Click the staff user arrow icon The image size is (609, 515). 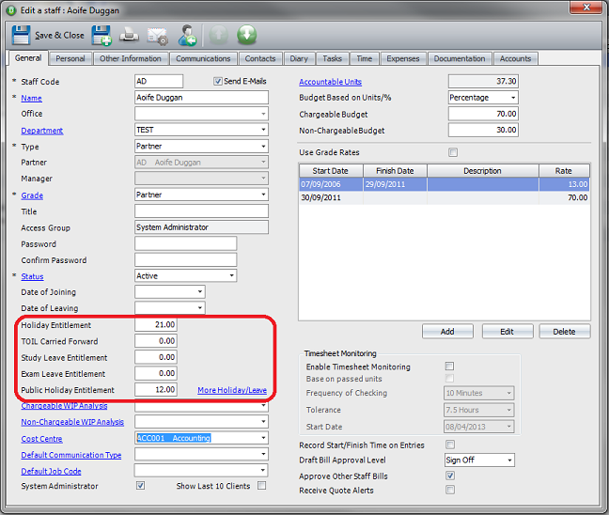[188, 36]
